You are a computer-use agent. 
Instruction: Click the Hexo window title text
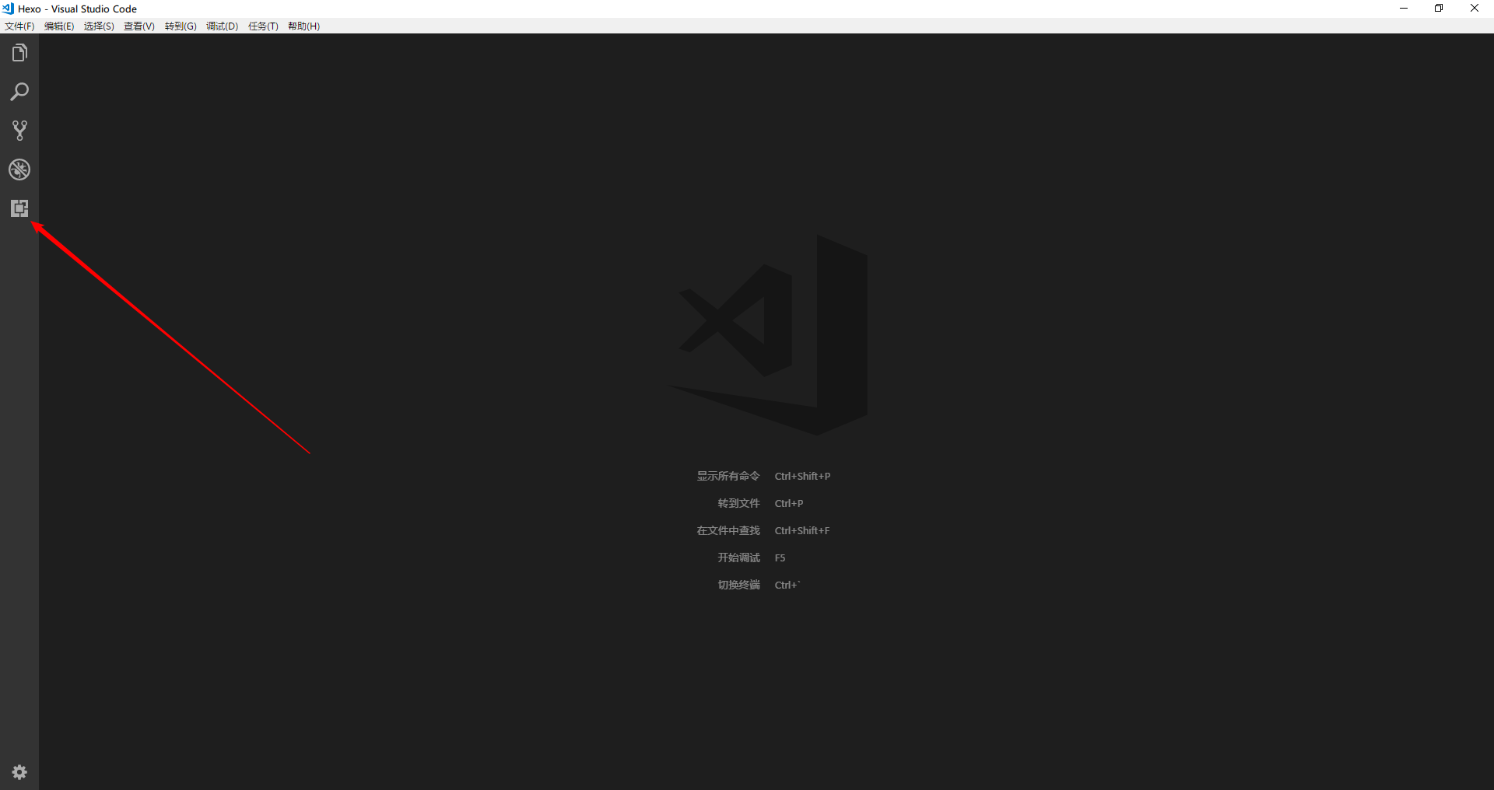pos(77,9)
